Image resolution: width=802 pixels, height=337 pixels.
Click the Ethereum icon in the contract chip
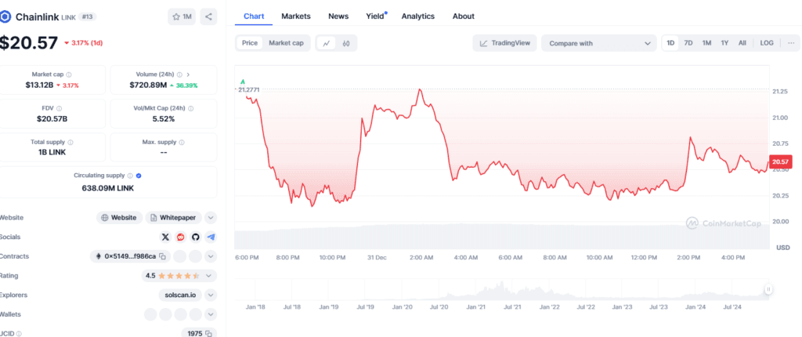tap(99, 256)
